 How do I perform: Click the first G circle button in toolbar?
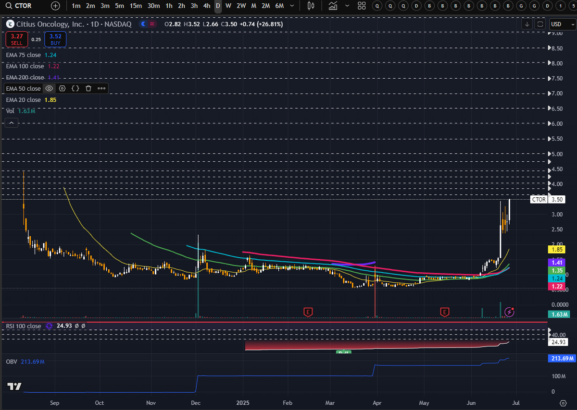(520, 6)
